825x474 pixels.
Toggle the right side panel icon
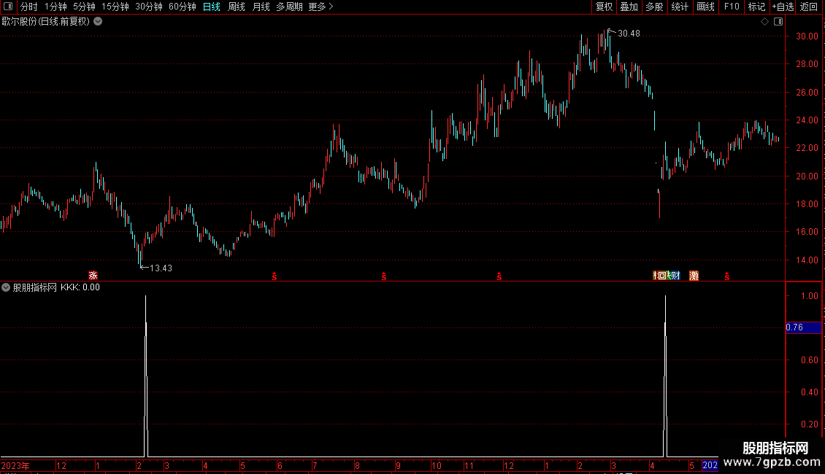pos(778,22)
